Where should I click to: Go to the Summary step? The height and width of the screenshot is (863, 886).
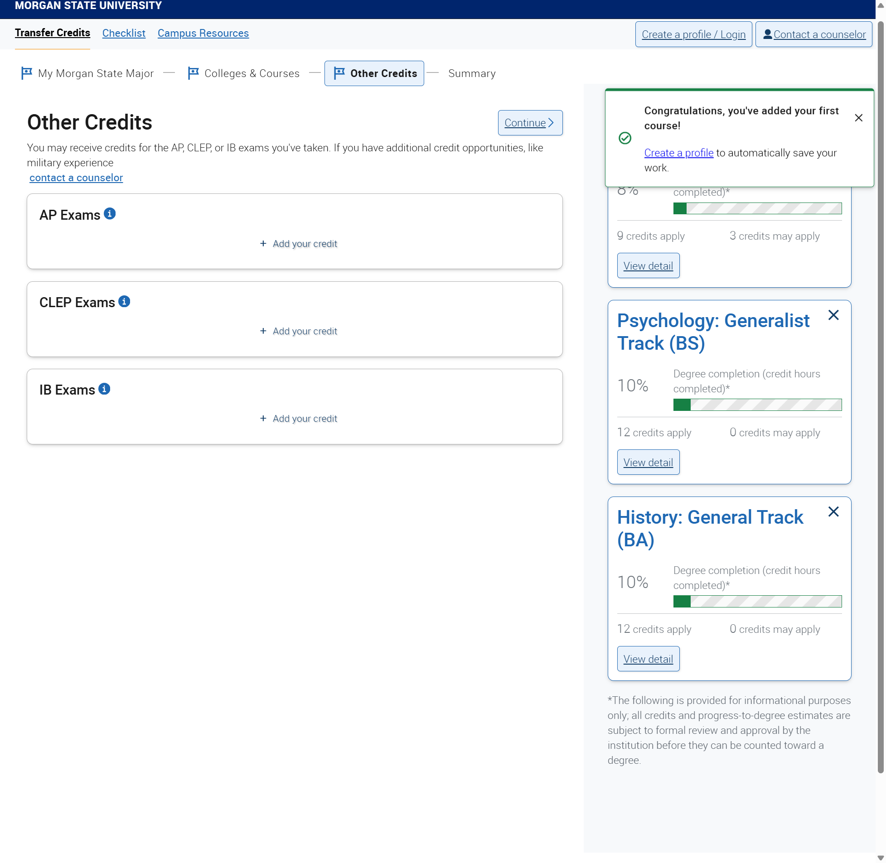(x=472, y=73)
